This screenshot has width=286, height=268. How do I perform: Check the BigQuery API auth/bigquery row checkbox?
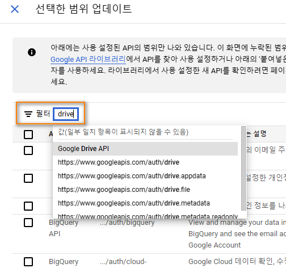[x=28, y=223]
